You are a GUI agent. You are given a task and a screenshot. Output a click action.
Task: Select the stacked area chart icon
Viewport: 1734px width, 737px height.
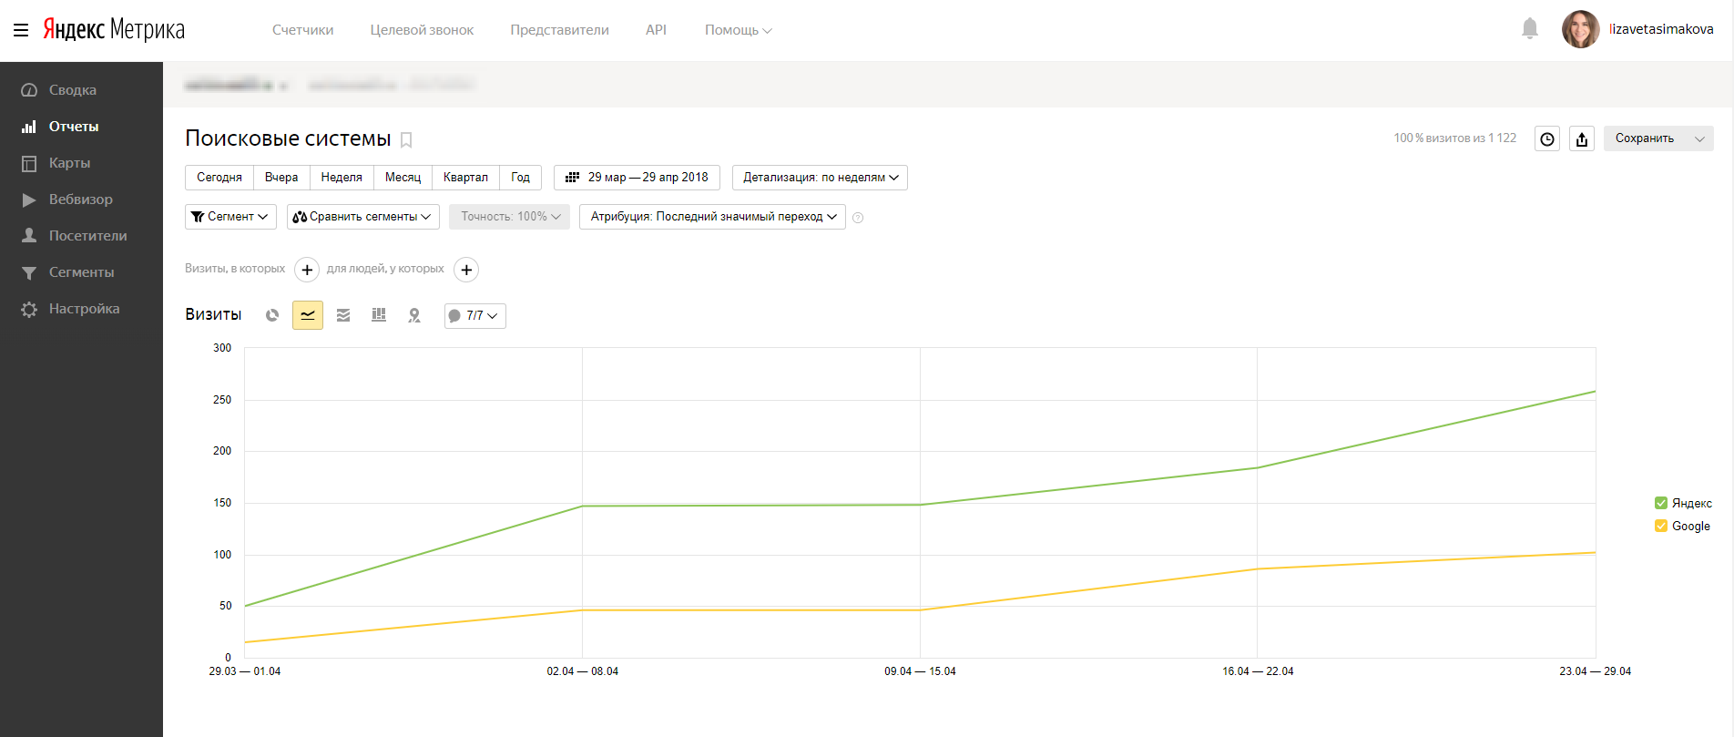[x=343, y=315]
